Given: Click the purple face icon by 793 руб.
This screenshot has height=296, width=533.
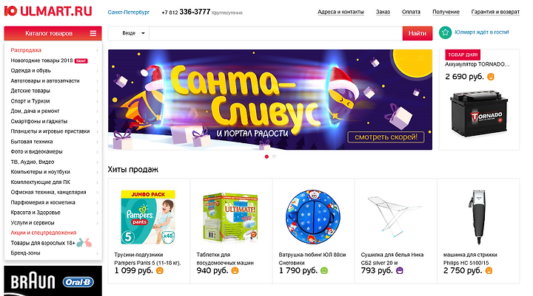Looking at the screenshot, I should 400,271.
